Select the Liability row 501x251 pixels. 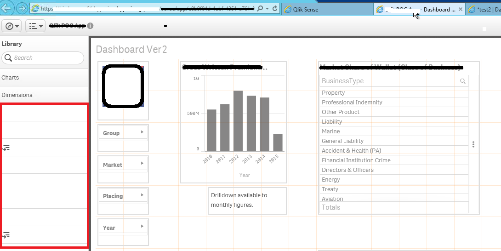pos(394,121)
